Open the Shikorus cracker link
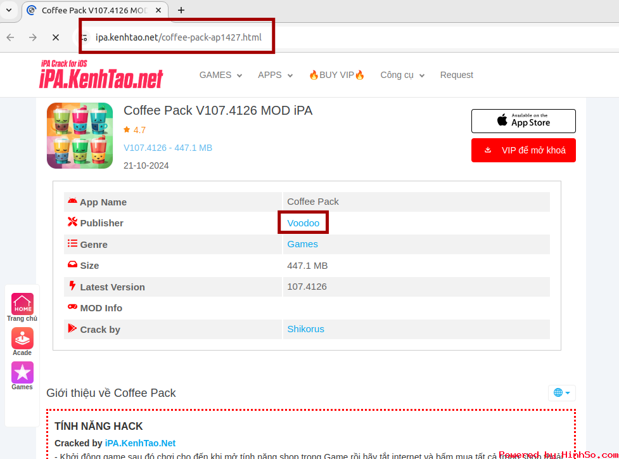The height and width of the screenshot is (459, 619). pyautogui.click(x=305, y=329)
